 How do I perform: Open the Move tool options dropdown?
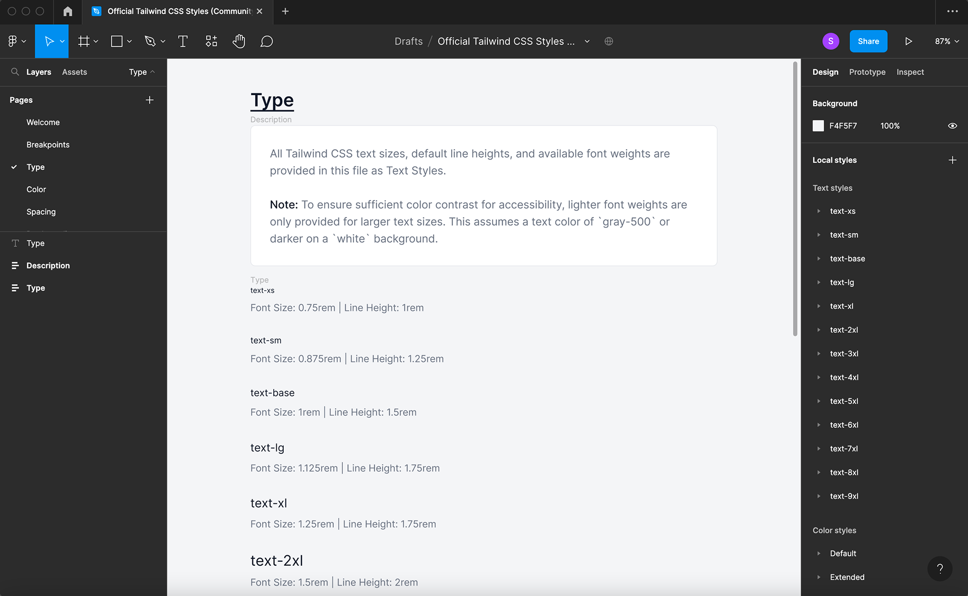(x=62, y=41)
